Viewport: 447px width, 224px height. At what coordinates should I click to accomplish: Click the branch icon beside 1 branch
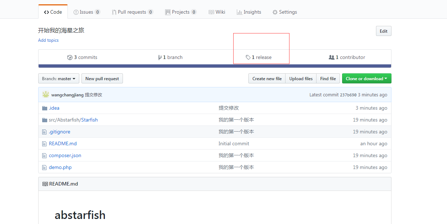(x=160, y=57)
